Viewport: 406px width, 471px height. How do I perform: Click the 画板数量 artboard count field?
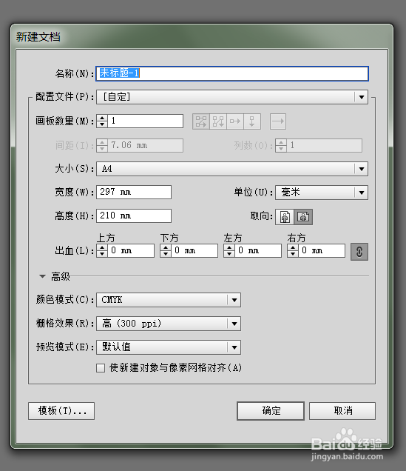pos(146,121)
